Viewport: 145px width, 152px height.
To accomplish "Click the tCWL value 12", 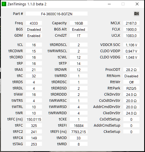I will (x=79, y=57).
